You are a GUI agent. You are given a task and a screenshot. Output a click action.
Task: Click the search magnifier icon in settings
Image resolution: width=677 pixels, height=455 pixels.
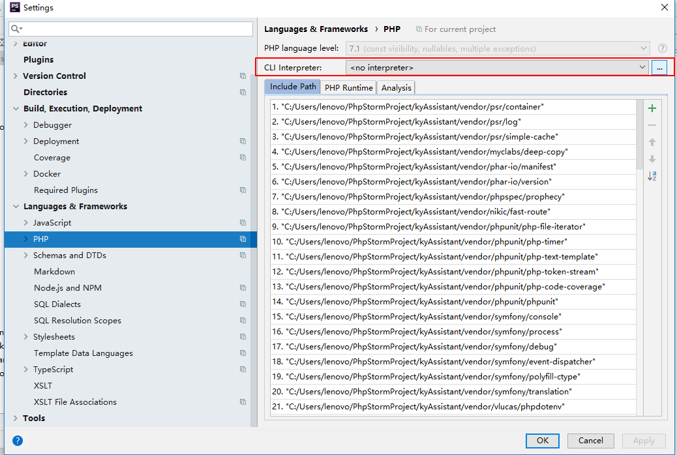point(16,29)
